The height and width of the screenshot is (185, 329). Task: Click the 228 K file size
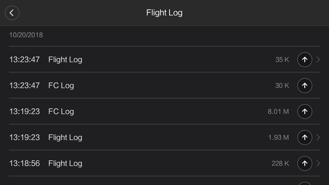click(x=280, y=163)
